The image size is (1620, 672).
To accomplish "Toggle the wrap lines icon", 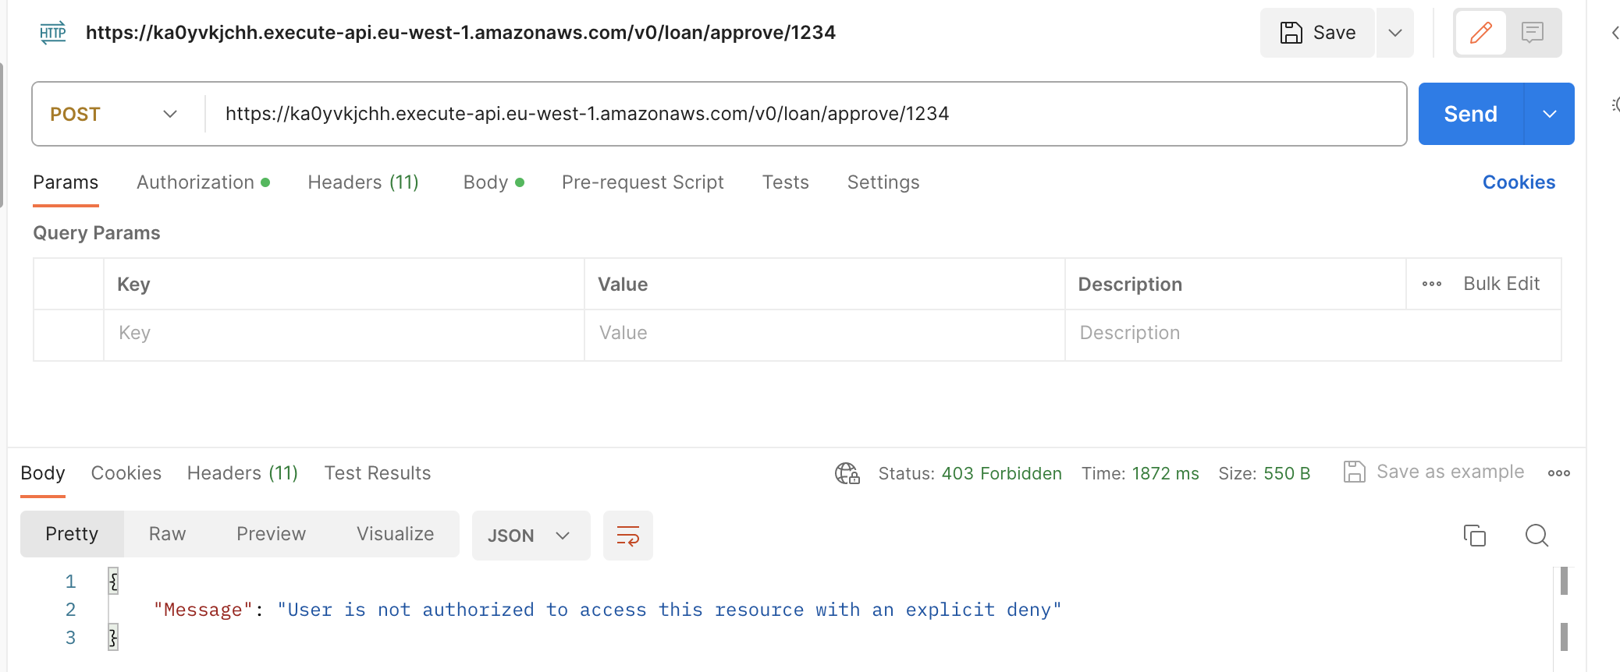I will [627, 536].
